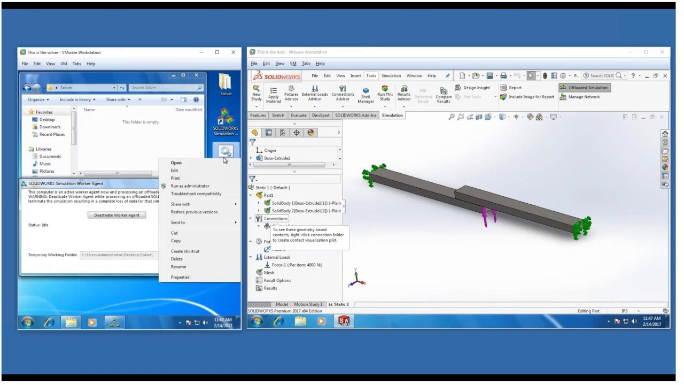The height and width of the screenshot is (385, 684).
Task: Open Manage Network
Action: click(x=580, y=97)
